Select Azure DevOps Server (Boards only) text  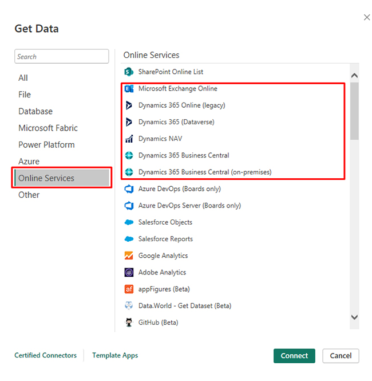coord(189,206)
